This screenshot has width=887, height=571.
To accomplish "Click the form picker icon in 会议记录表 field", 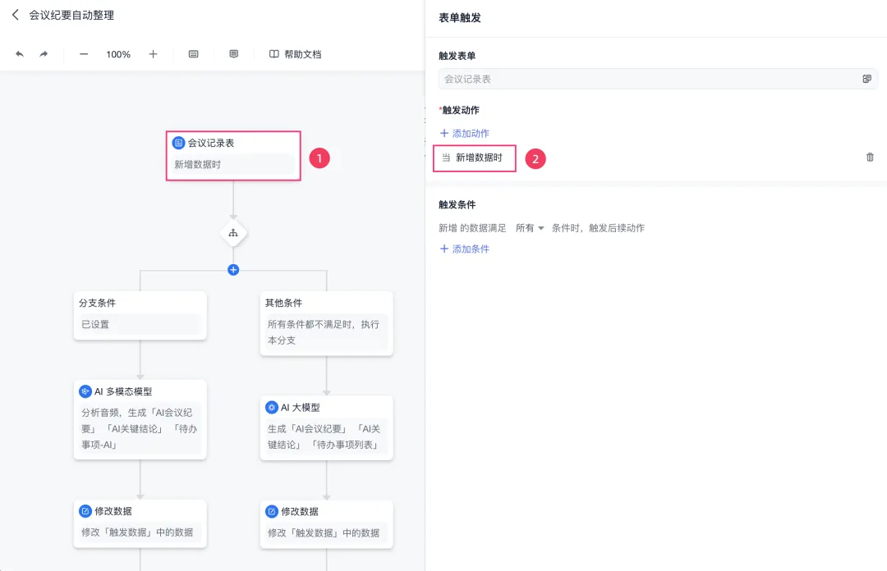I will (x=866, y=79).
